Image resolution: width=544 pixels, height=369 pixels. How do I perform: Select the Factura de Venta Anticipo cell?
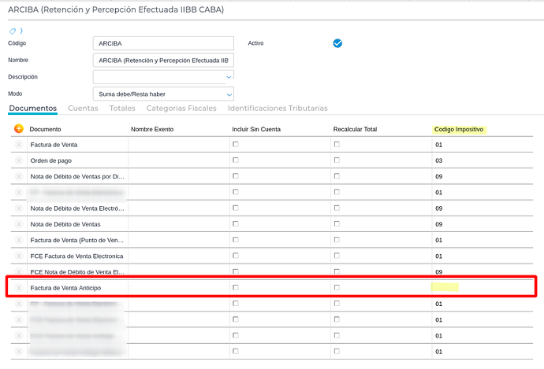(78, 288)
